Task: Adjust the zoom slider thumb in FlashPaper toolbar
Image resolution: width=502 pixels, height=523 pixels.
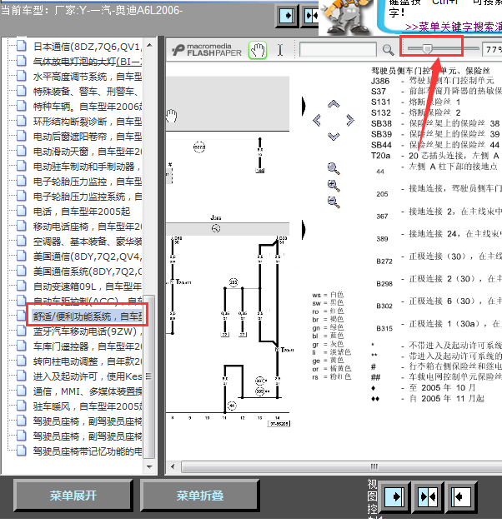Action: (x=427, y=48)
